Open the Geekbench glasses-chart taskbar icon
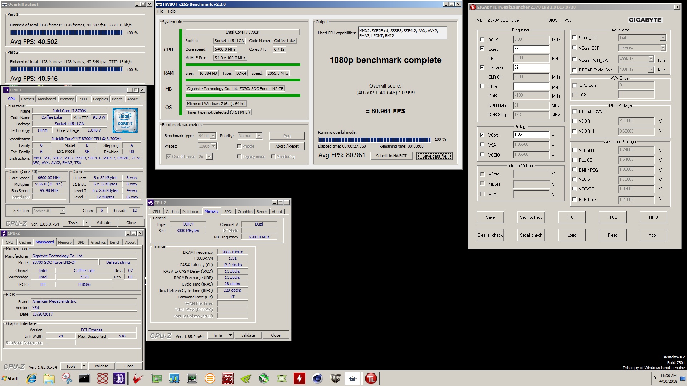 [x=174, y=378]
